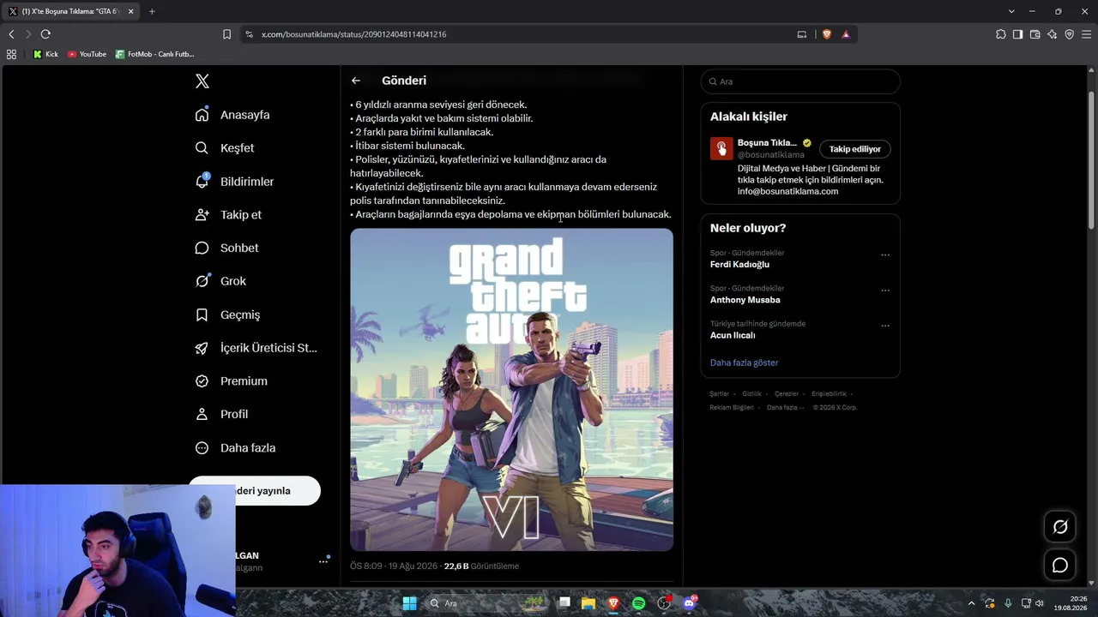Open Profil from the sidebar
Viewport: 1098px width, 617px height.
tap(221, 414)
